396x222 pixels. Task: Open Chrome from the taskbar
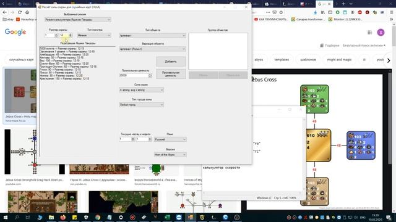98,217
